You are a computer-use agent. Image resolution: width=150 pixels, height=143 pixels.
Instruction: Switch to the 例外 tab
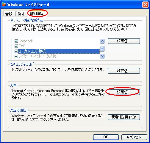tap(21, 14)
